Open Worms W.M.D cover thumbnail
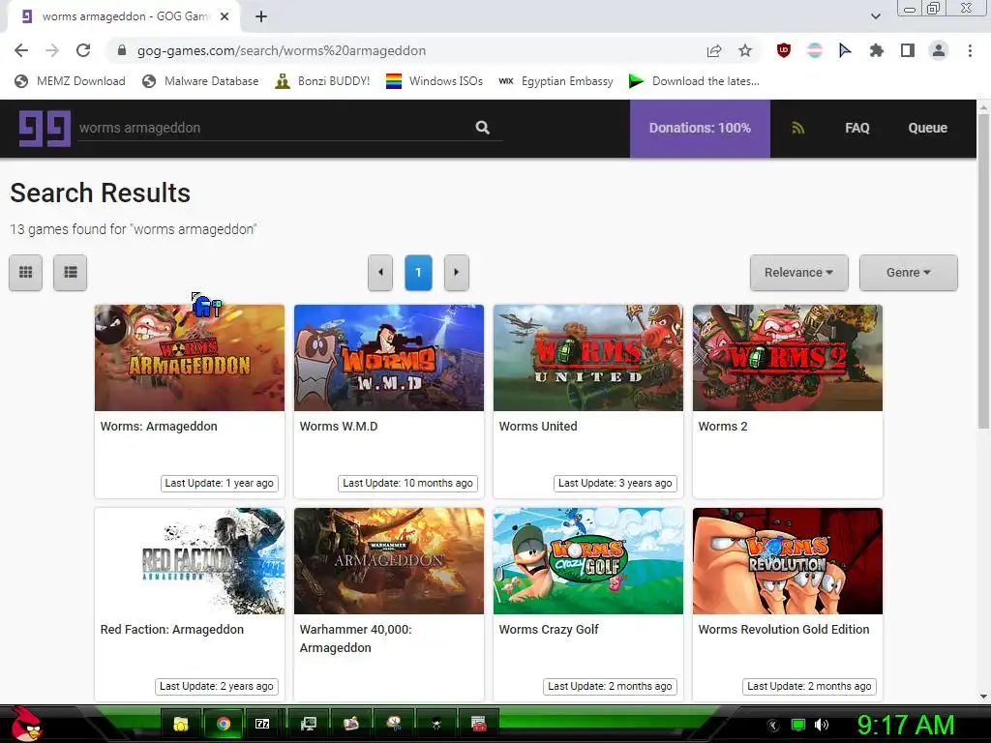 pyautogui.click(x=389, y=358)
